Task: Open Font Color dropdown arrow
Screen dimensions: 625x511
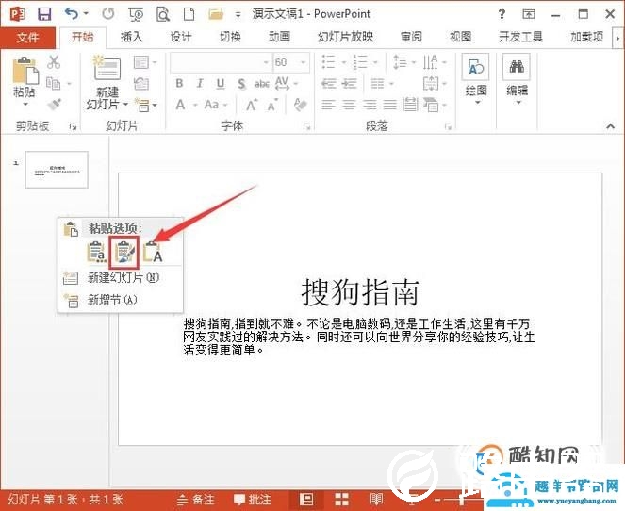Action: [x=196, y=106]
